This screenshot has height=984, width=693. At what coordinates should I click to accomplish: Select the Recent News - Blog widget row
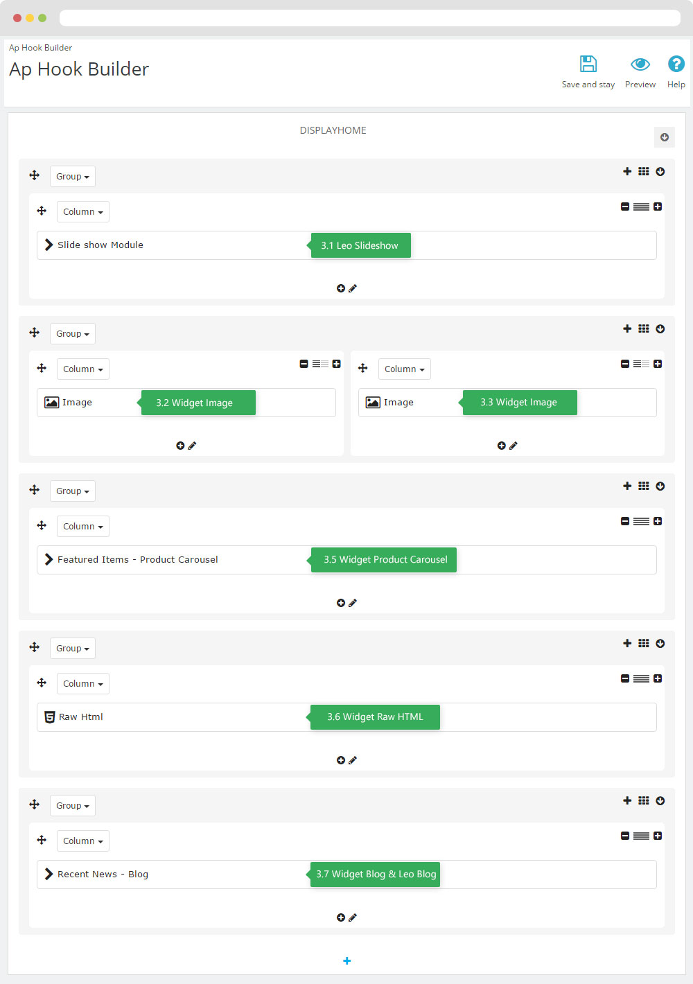pos(103,875)
